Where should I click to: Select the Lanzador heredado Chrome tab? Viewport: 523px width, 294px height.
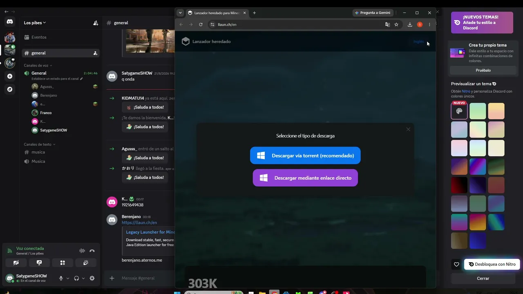(x=217, y=13)
